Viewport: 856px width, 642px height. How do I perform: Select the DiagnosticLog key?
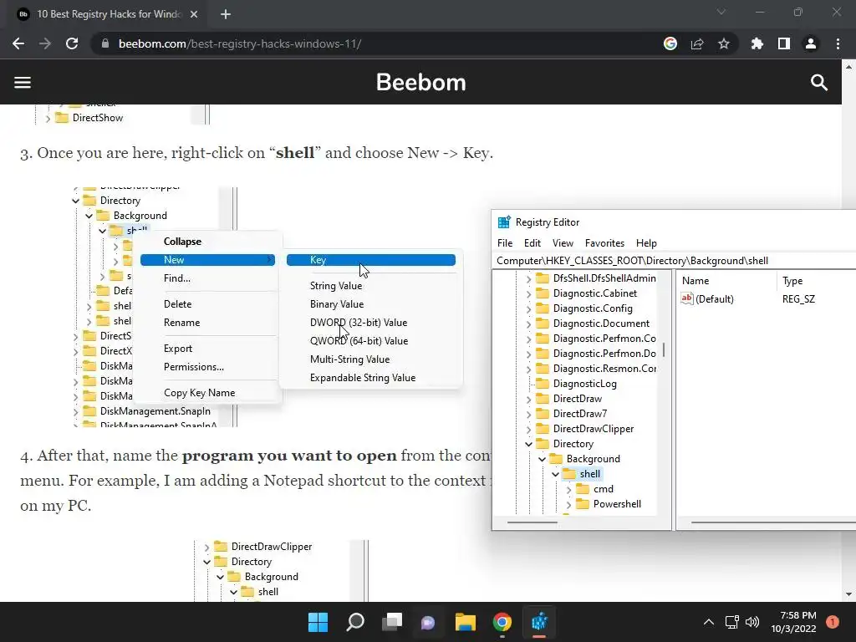click(x=577, y=384)
